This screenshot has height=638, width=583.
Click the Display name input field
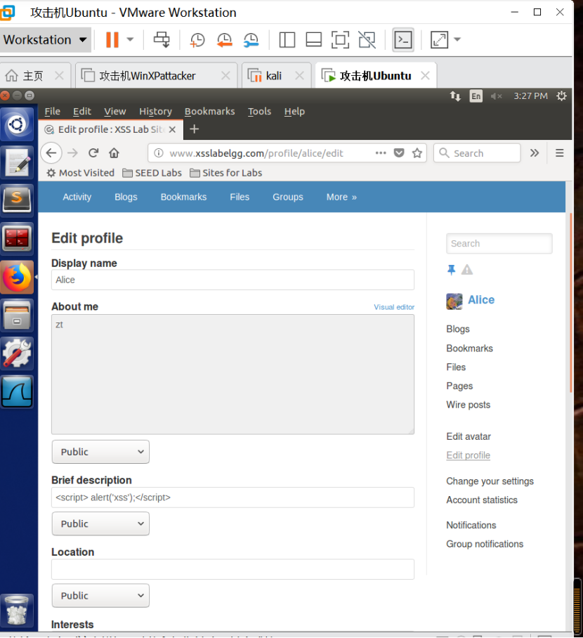point(232,280)
